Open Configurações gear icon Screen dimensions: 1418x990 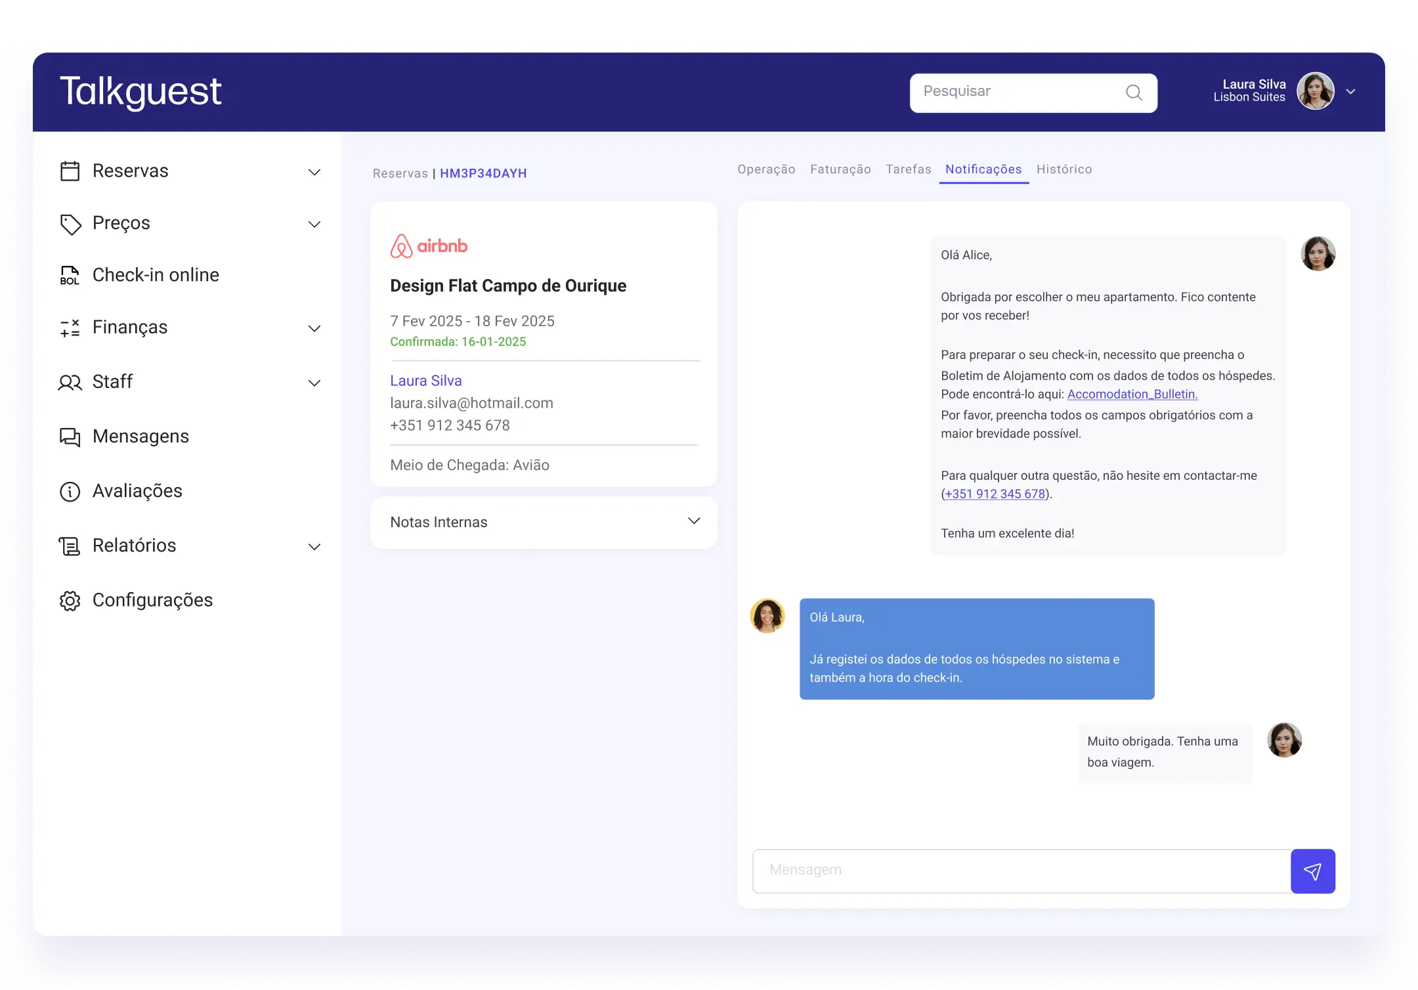pos(70,601)
